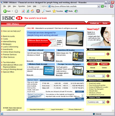
Task: Click the Market Commentary Read button
Action: click(x=79, y=99)
